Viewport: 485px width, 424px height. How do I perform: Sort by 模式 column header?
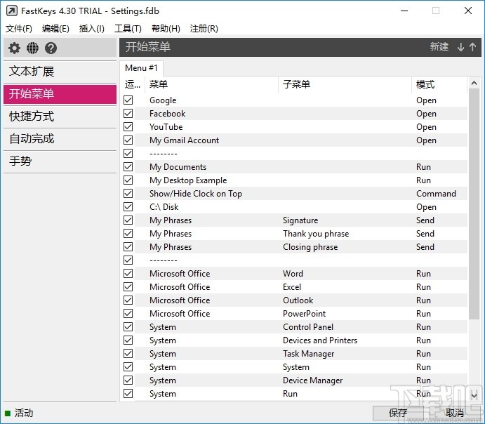pyautogui.click(x=439, y=84)
